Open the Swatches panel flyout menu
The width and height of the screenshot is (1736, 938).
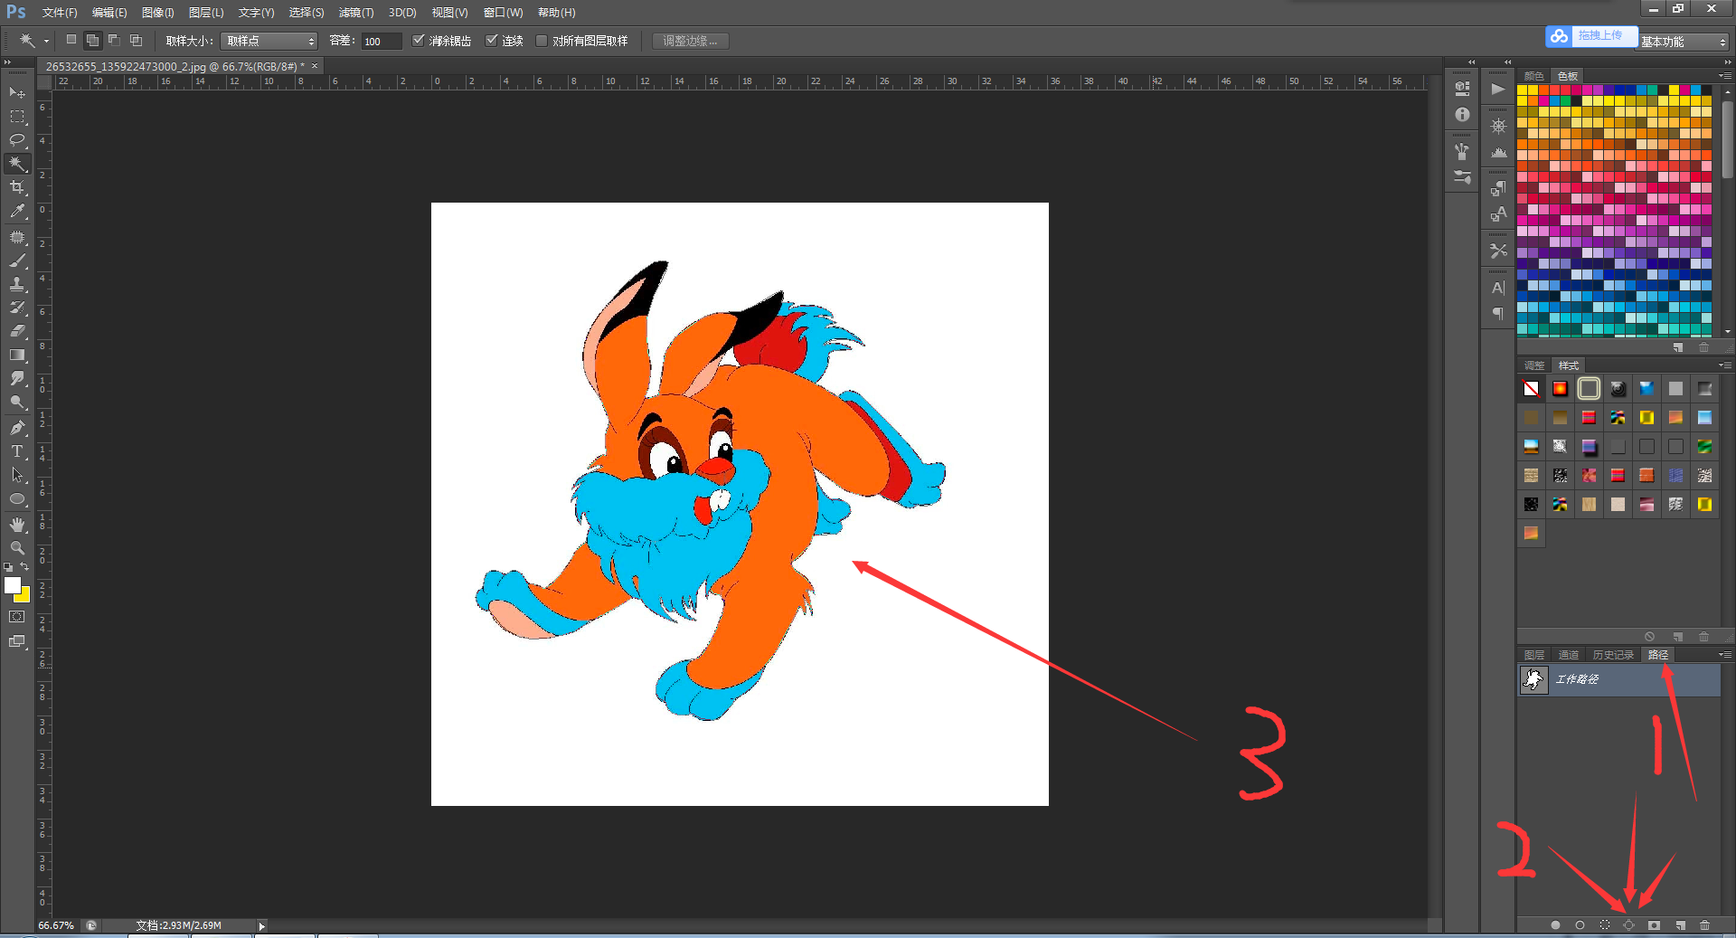point(1724,75)
